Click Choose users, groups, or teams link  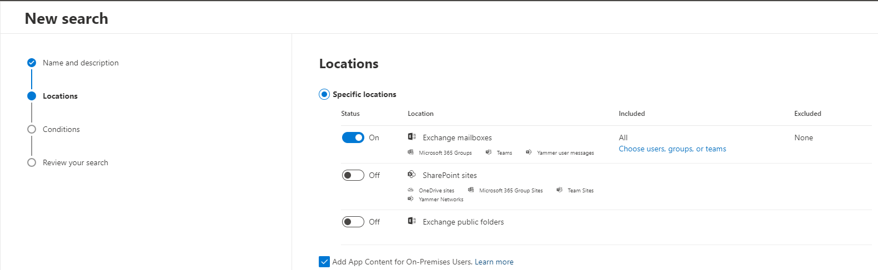click(x=672, y=149)
